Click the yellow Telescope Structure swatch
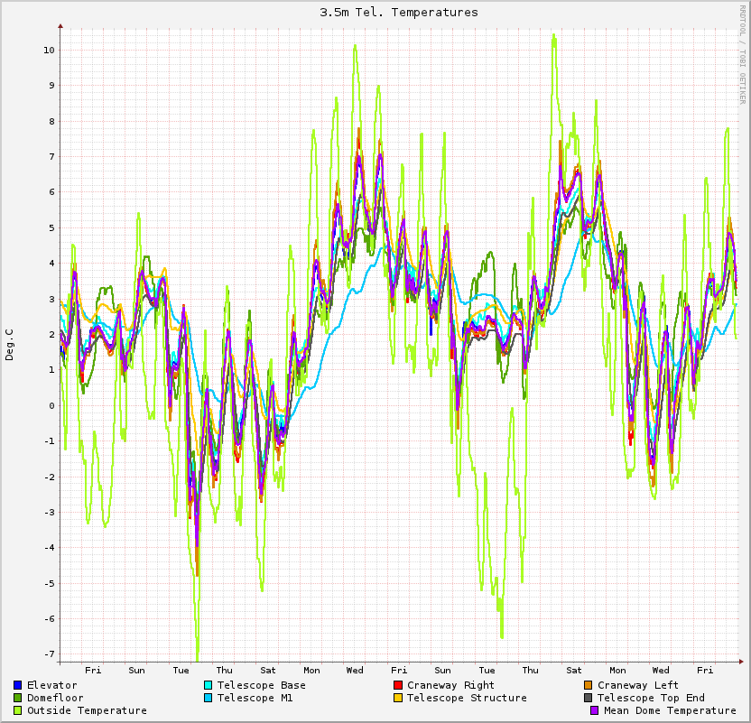751x723 pixels. click(398, 698)
